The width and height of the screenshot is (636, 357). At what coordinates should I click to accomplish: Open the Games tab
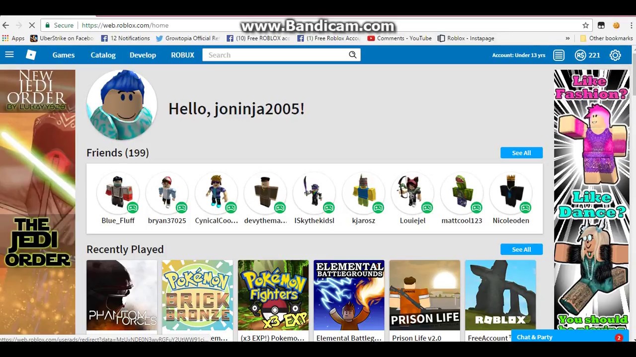click(64, 55)
